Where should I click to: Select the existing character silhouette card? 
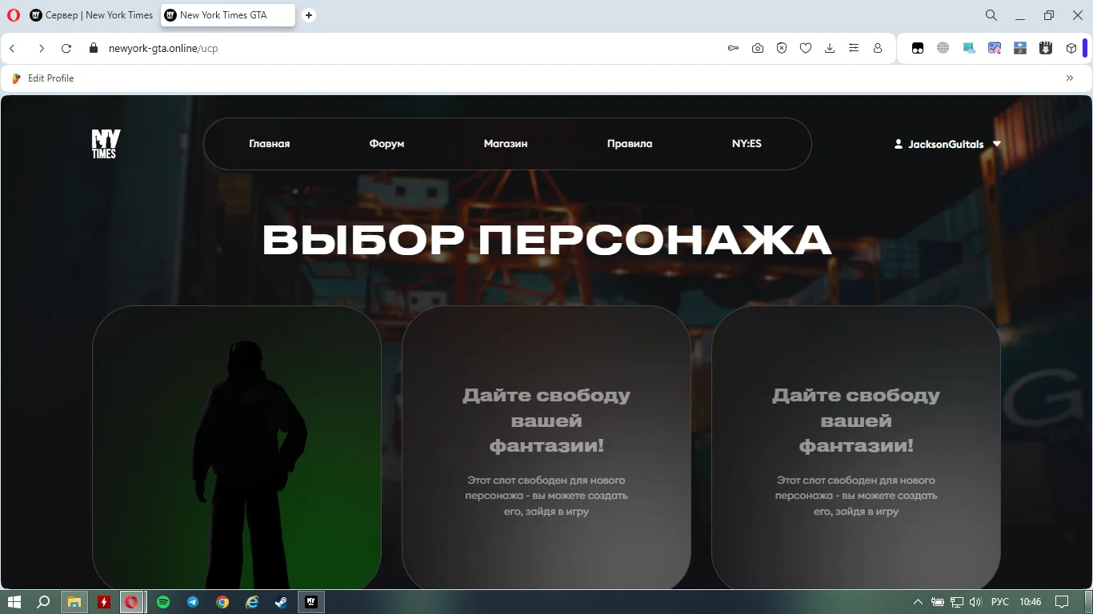click(x=237, y=448)
